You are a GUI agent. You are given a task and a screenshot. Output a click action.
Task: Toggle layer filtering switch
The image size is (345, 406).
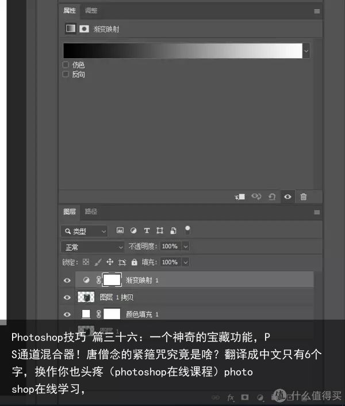187,230
